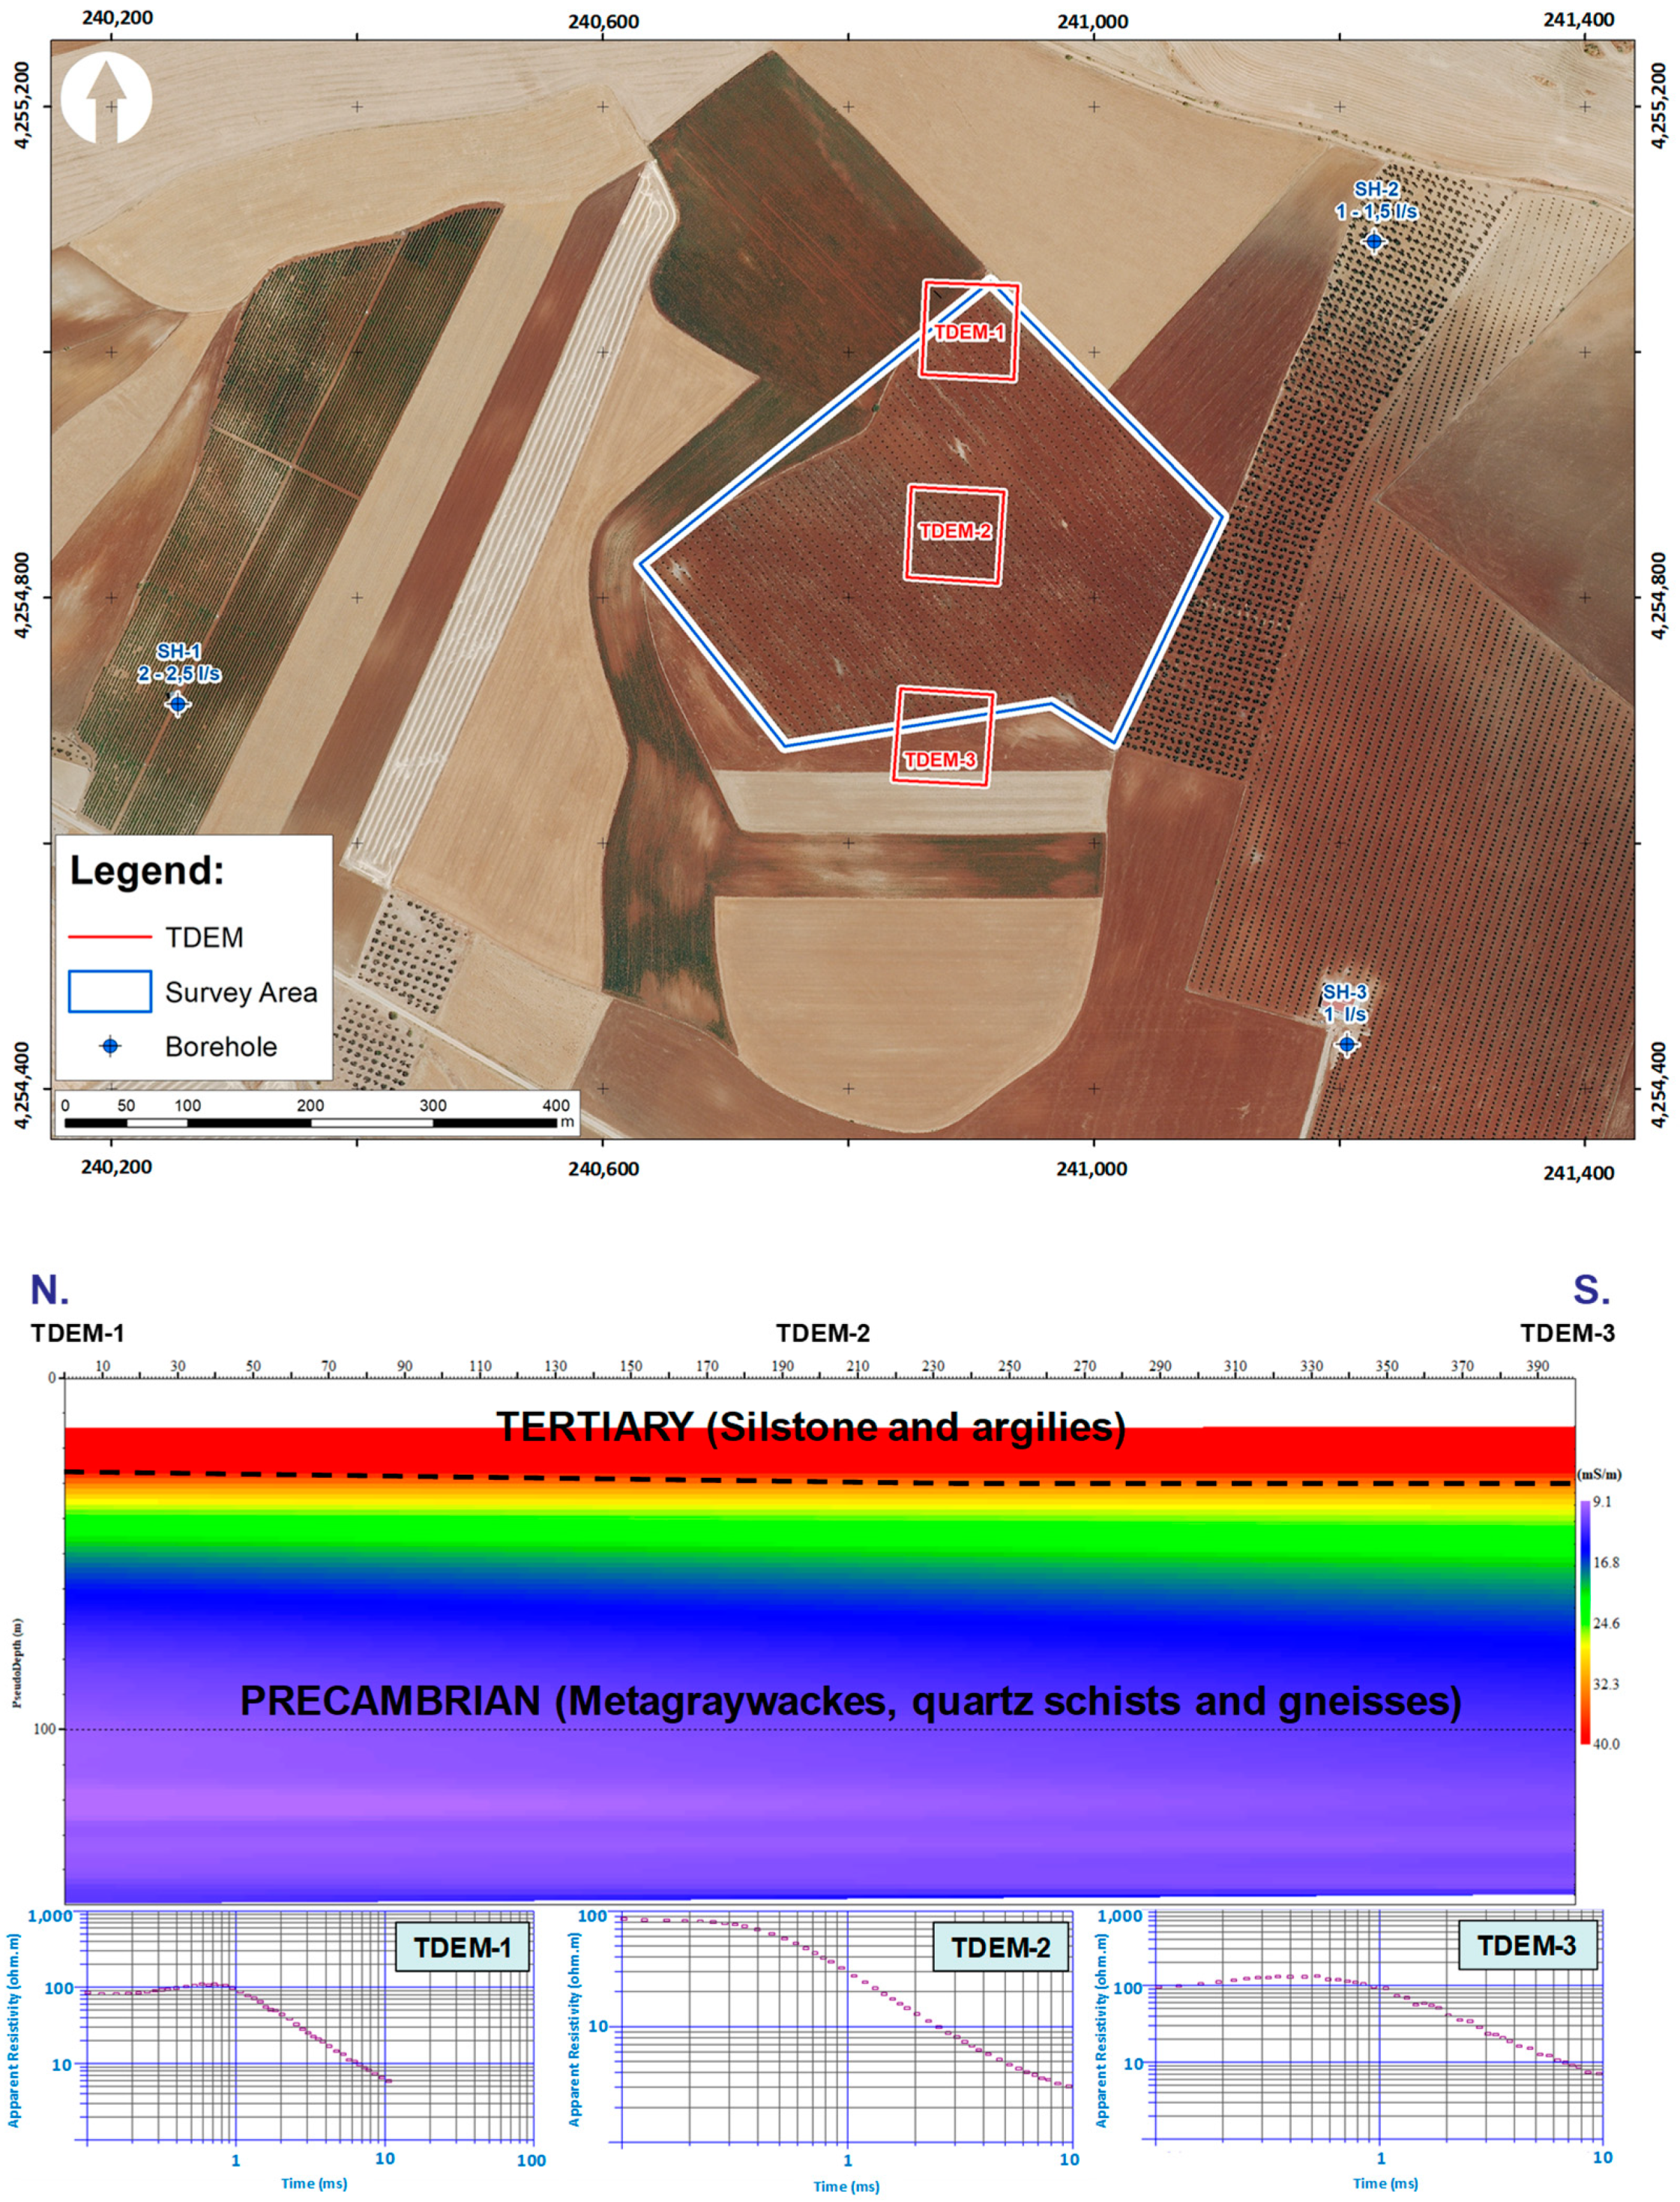This screenshot has height=2202, width=1680.
Task: Click the TDEM-1 chart label box
Action: click(462, 1947)
